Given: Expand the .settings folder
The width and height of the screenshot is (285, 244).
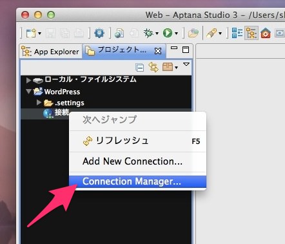Looking at the screenshot, I should (39, 103).
